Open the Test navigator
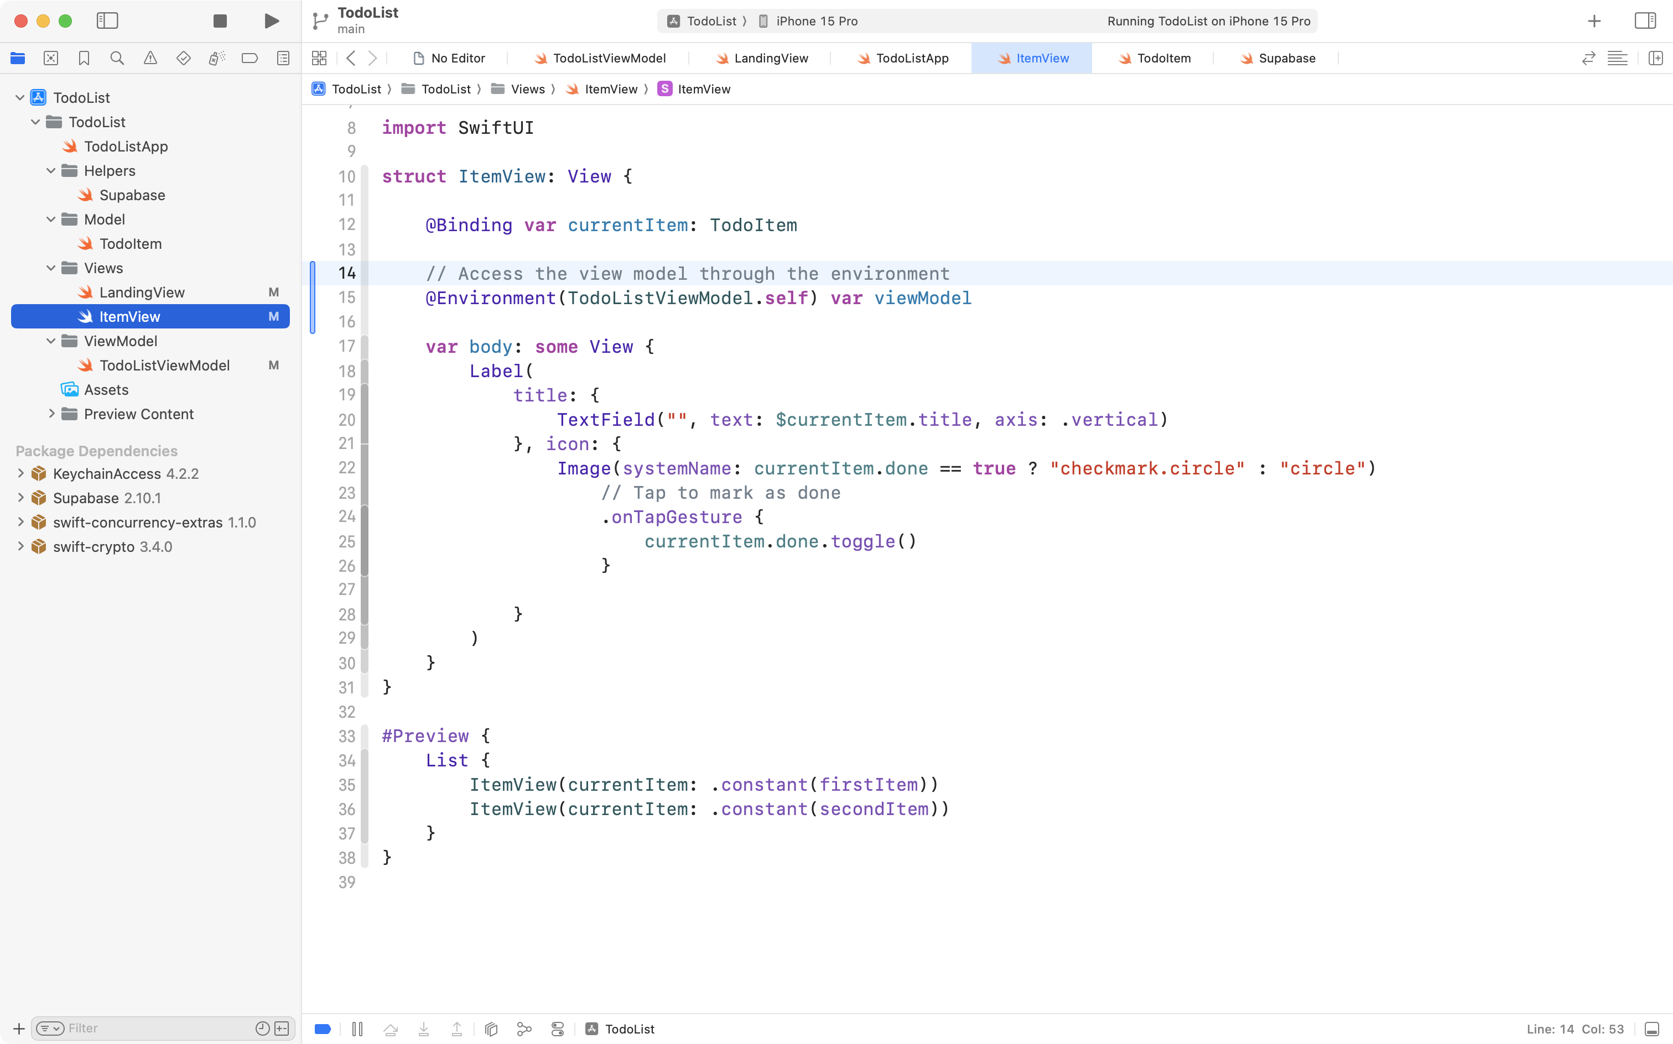Image resolution: width=1673 pixels, height=1044 pixels. (x=184, y=58)
